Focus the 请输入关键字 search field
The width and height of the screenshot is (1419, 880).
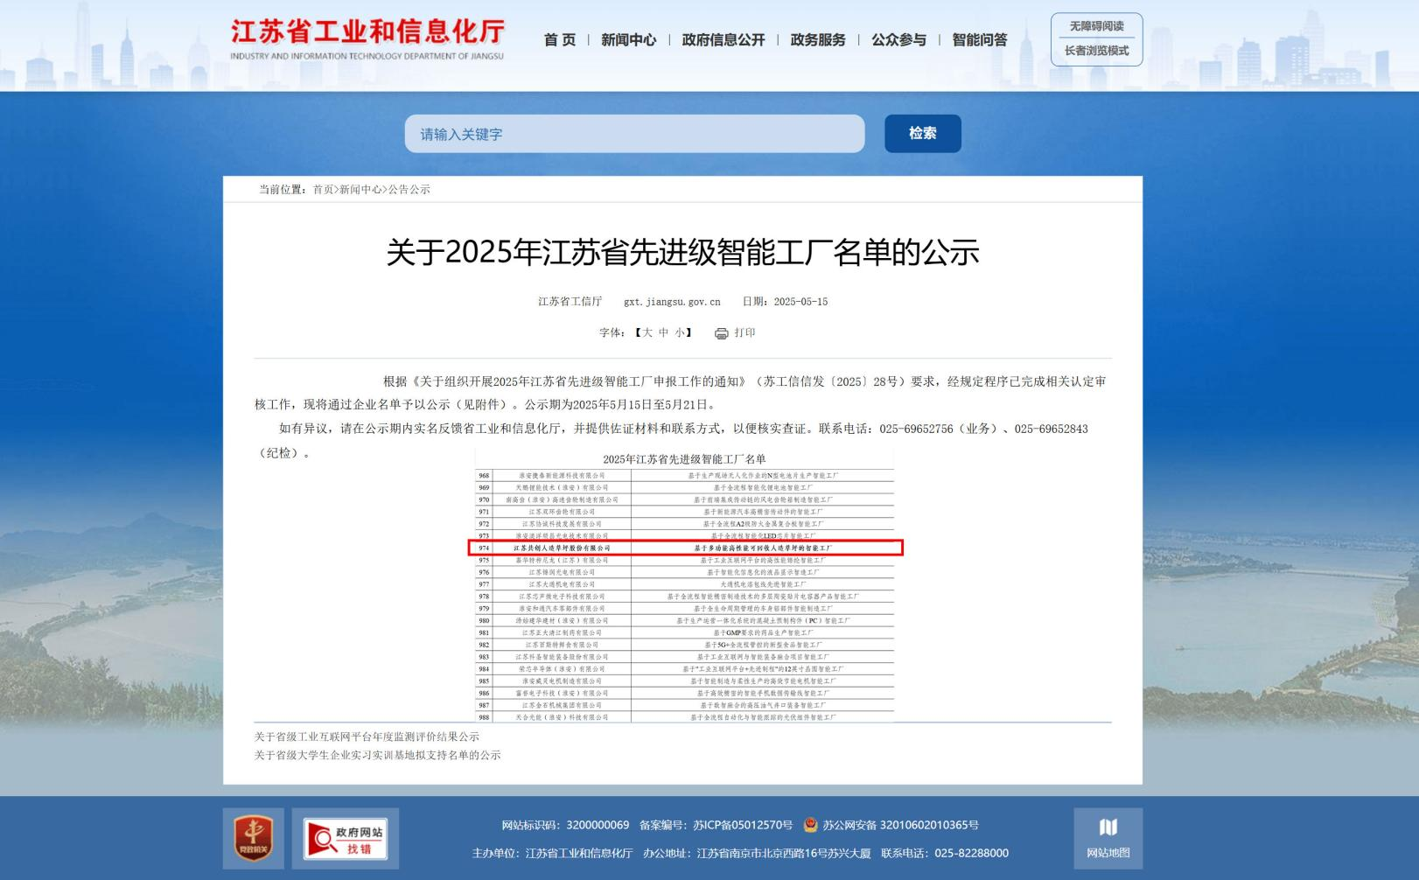click(634, 134)
